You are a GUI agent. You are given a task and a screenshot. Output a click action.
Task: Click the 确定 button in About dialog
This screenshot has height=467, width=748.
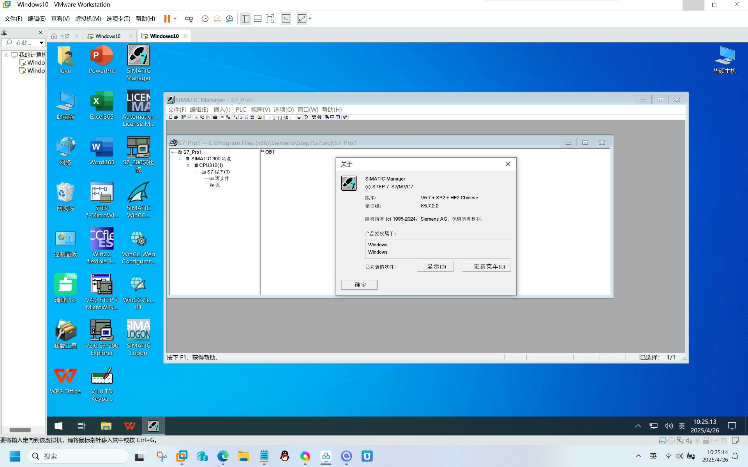359,285
